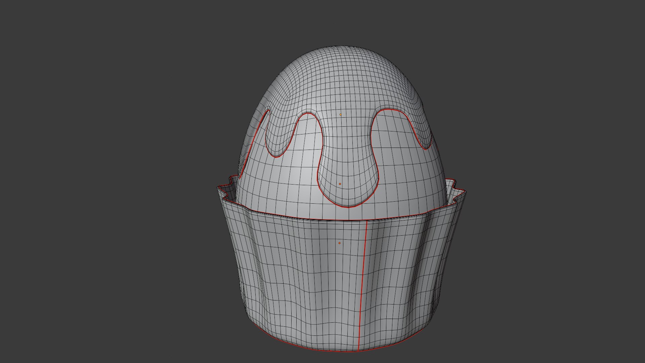The image size is (645, 363).
Task: Select the orange origin dot on the frosting top
Action: 340,115
